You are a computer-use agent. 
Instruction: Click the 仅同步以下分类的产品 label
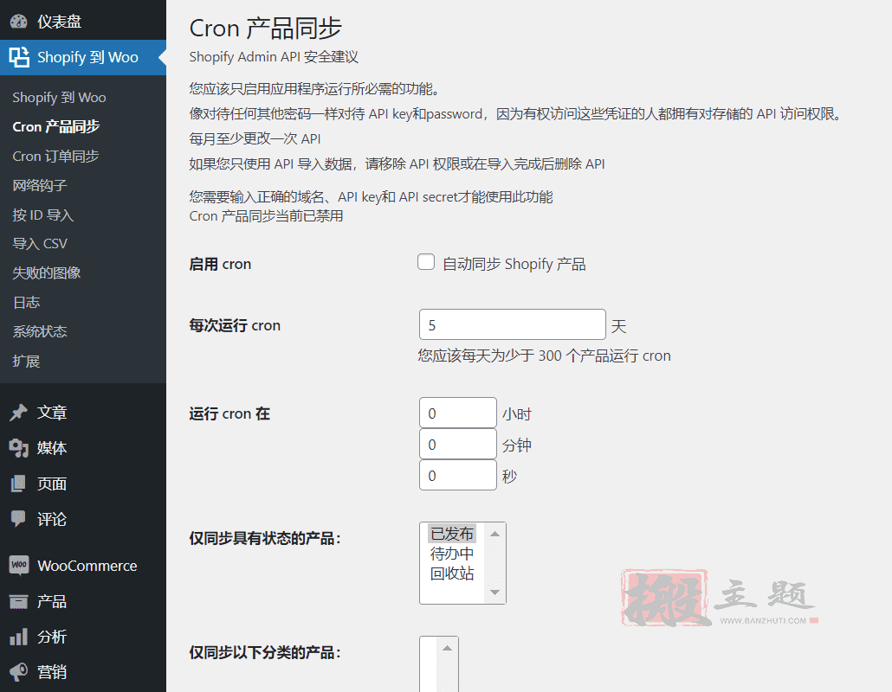click(x=265, y=652)
